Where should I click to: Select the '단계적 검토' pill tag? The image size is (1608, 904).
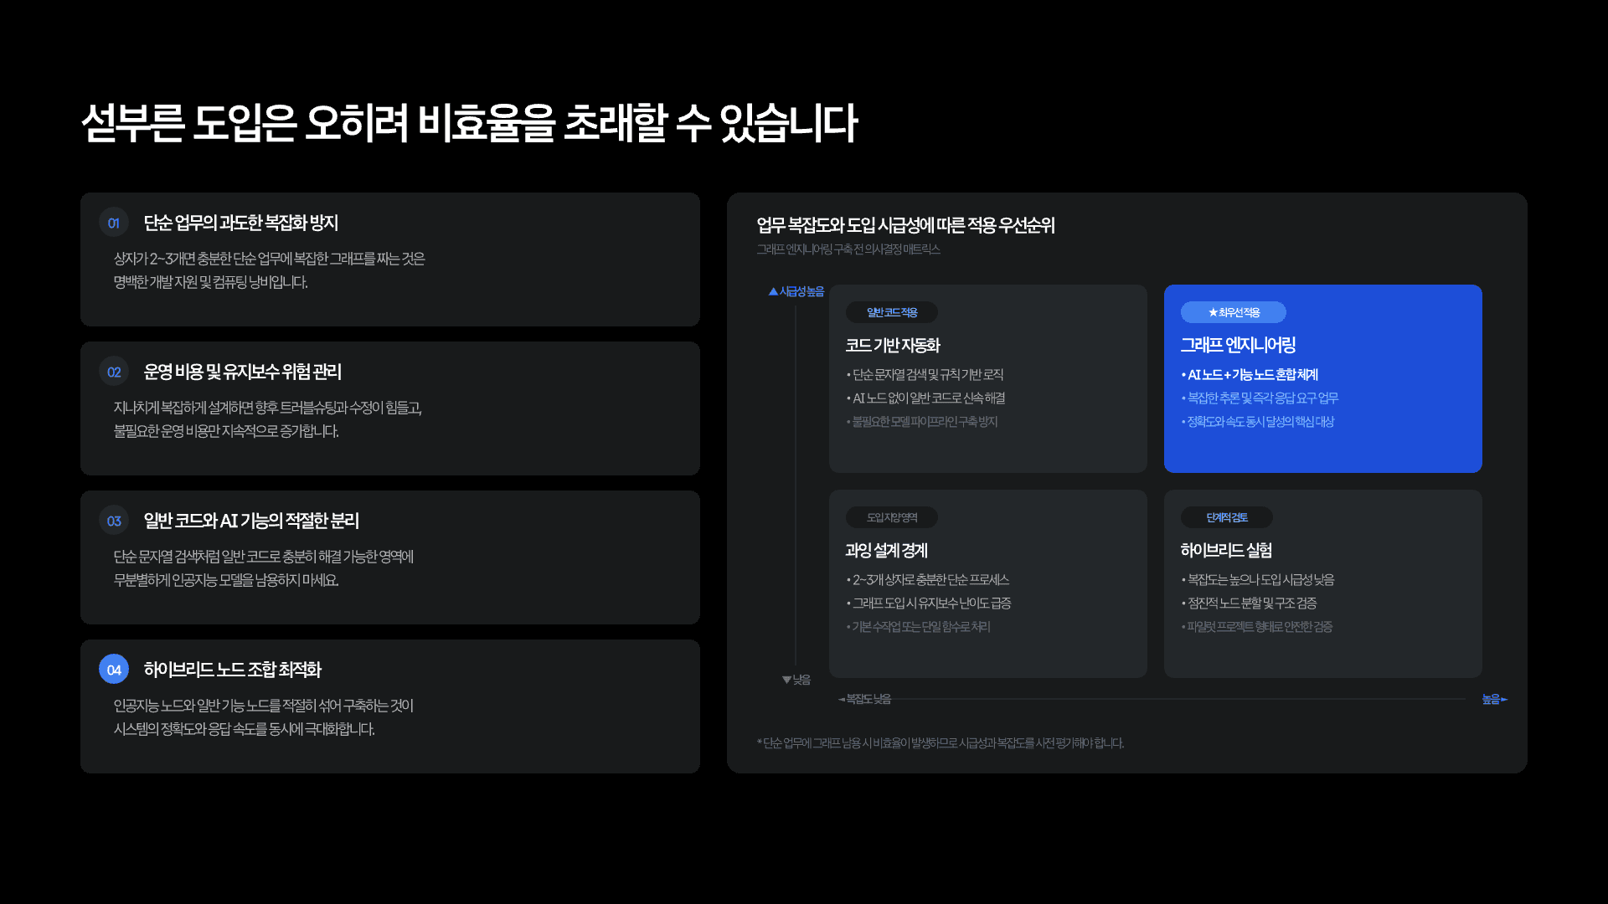[x=1227, y=517]
